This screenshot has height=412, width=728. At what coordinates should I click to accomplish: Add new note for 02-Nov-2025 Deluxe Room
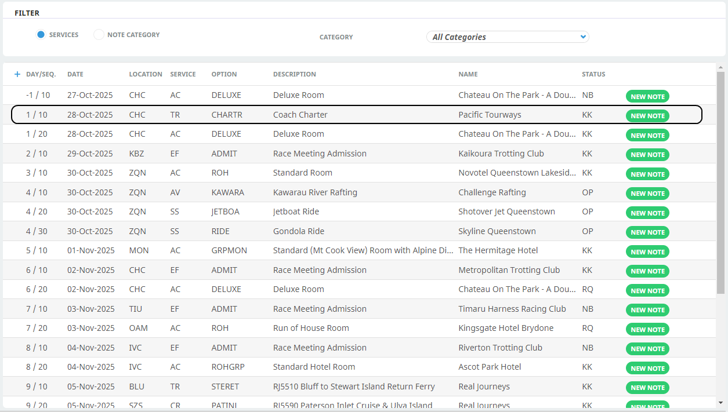click(647, 291)
